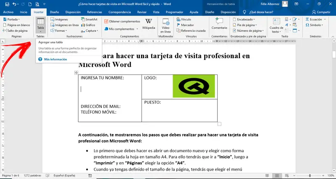Switch to the Correspondencia tab

tap(120, 12)
